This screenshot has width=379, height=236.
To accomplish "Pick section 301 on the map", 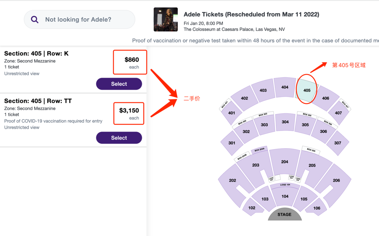I will pos(232,143).
